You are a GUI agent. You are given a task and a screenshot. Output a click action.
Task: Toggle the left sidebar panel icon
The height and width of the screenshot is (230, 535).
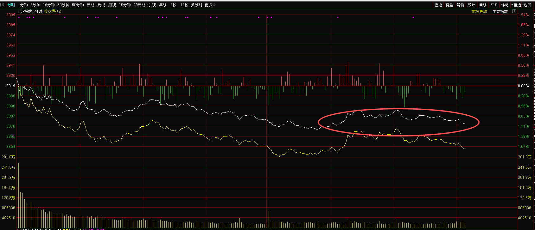tap(3, 5)
